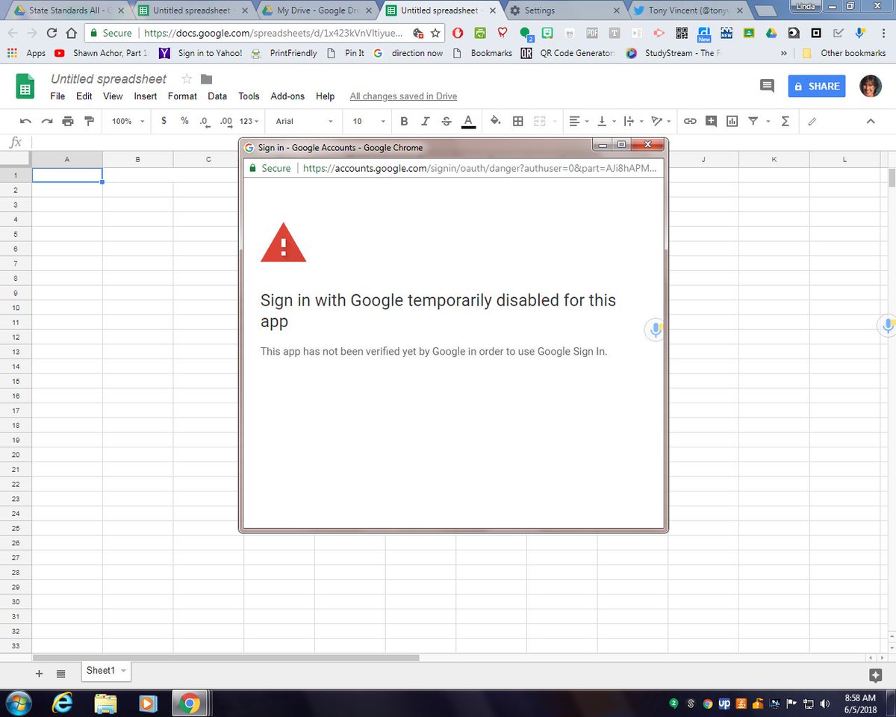Image resolution: width=896 pixels, height=717 pixels.
Task: Toggle strikethrough formatting
Action: point(447,121)
